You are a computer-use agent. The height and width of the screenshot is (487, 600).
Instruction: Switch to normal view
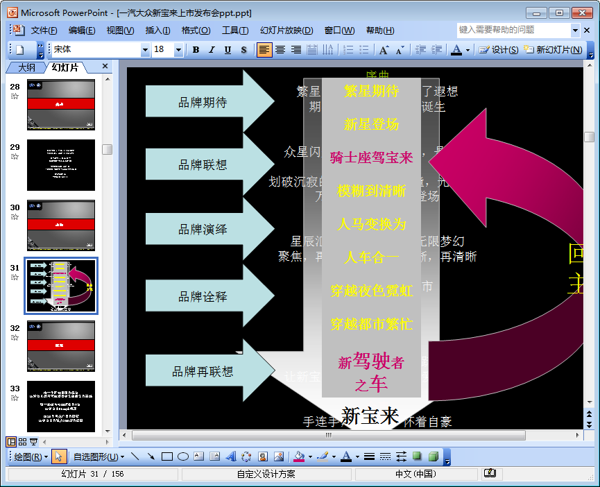click(x=12, y=442)
